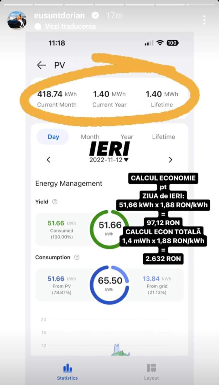The image size is (219, 385).
Task: Switch to the Year tab
Action: [127, 137]
